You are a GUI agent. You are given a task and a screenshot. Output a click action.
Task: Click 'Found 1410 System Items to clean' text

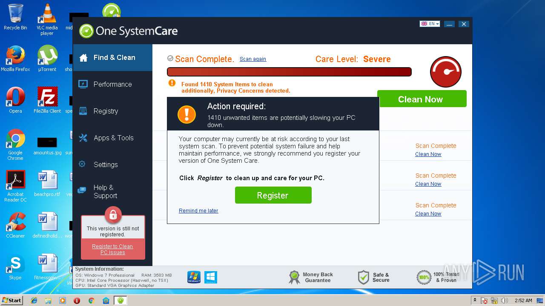click(x=227, y=84)
